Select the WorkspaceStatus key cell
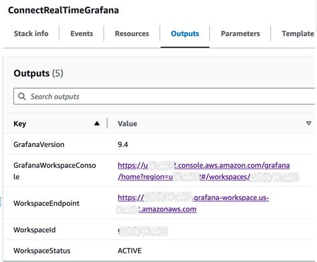317x262 pixels. (42, 251)
